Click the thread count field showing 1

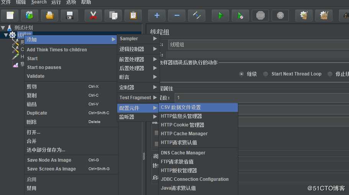[x=262, y=98]
